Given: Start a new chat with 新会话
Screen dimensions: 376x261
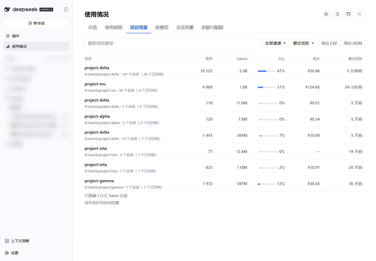Looking at the screenshot, I should 37,23.
